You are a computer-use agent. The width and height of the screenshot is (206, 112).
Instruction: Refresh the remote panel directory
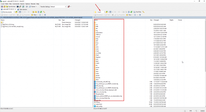[131, 12]
